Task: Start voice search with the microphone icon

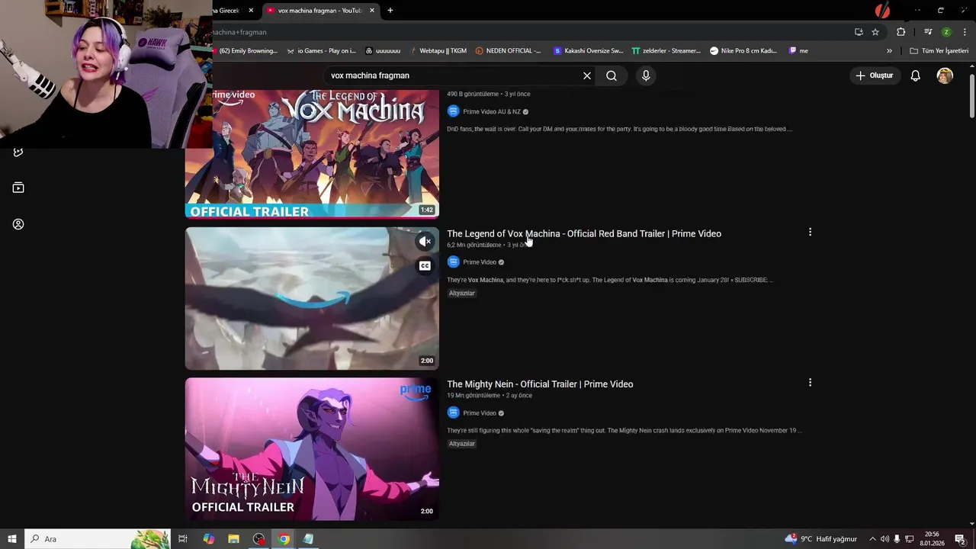Action: click(646, 75)
